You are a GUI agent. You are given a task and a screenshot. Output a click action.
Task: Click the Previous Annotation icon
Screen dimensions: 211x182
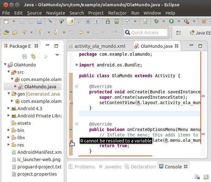click(56, 32)
